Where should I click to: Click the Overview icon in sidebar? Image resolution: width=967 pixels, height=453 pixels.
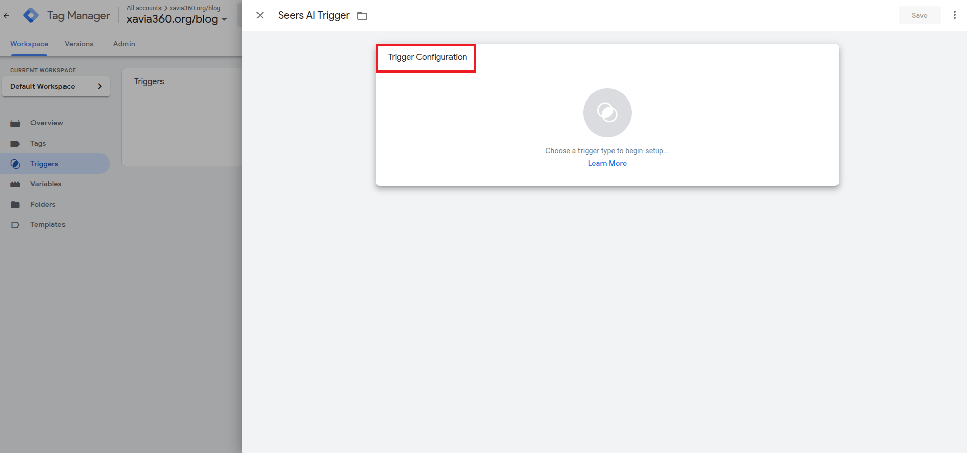point(15,123)
